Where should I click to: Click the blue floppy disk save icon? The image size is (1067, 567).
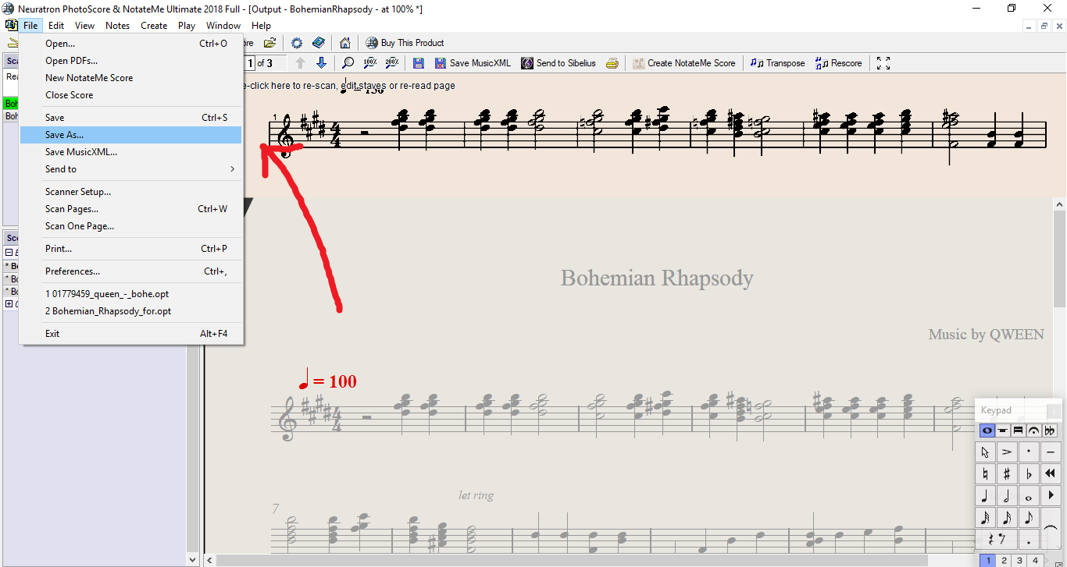click(419, 63)
